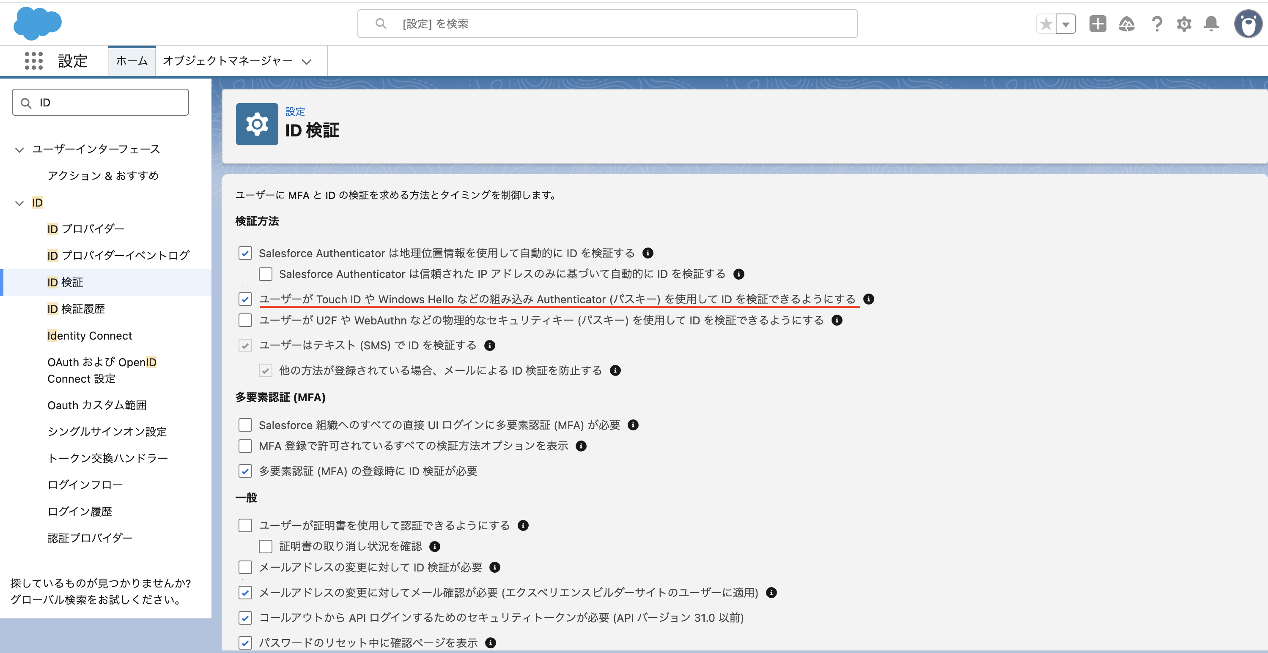The width and height of the screenshot is (1268, 653).
Task: Open the global actions plus icon
Action: point(1098,24)
